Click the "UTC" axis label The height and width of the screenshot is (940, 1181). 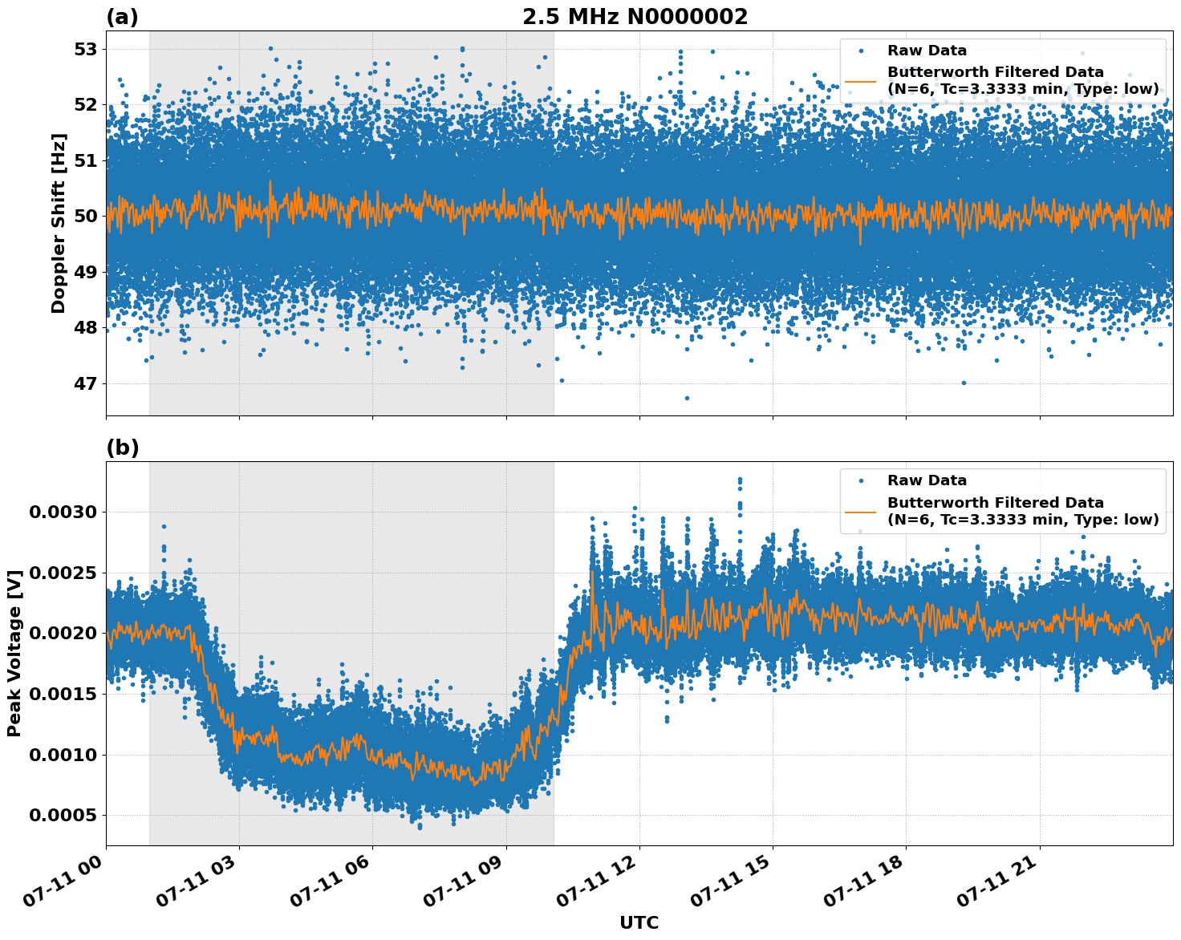pyautogui.click(x=638, y=923)
